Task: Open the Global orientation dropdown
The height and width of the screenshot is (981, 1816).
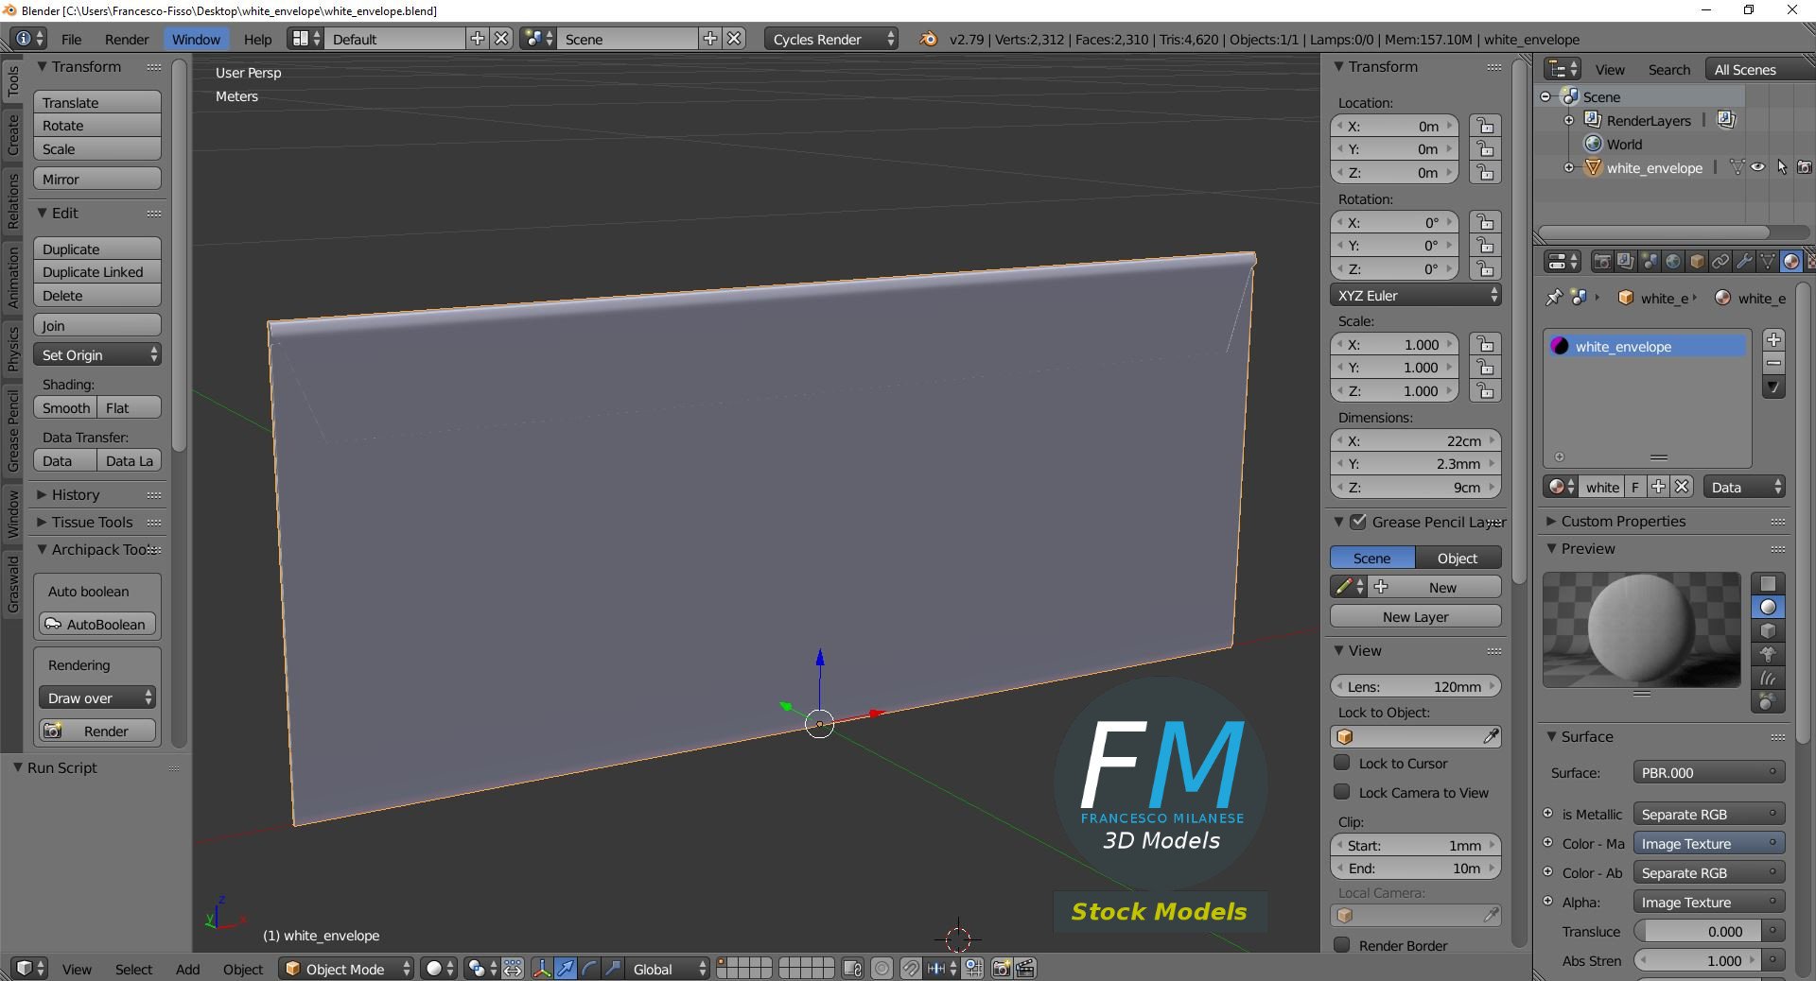Action: coord(668,969)
